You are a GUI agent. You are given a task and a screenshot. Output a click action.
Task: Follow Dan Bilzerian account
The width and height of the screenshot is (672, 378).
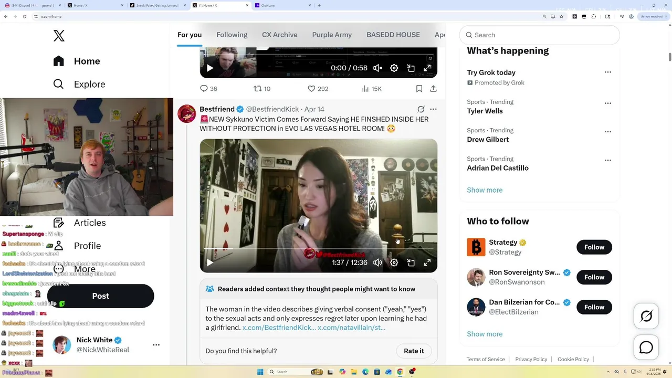(x=594, y=307)
